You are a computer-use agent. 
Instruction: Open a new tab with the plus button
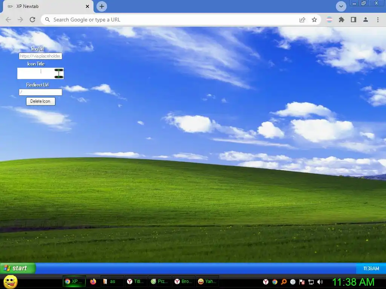(102, 6)
